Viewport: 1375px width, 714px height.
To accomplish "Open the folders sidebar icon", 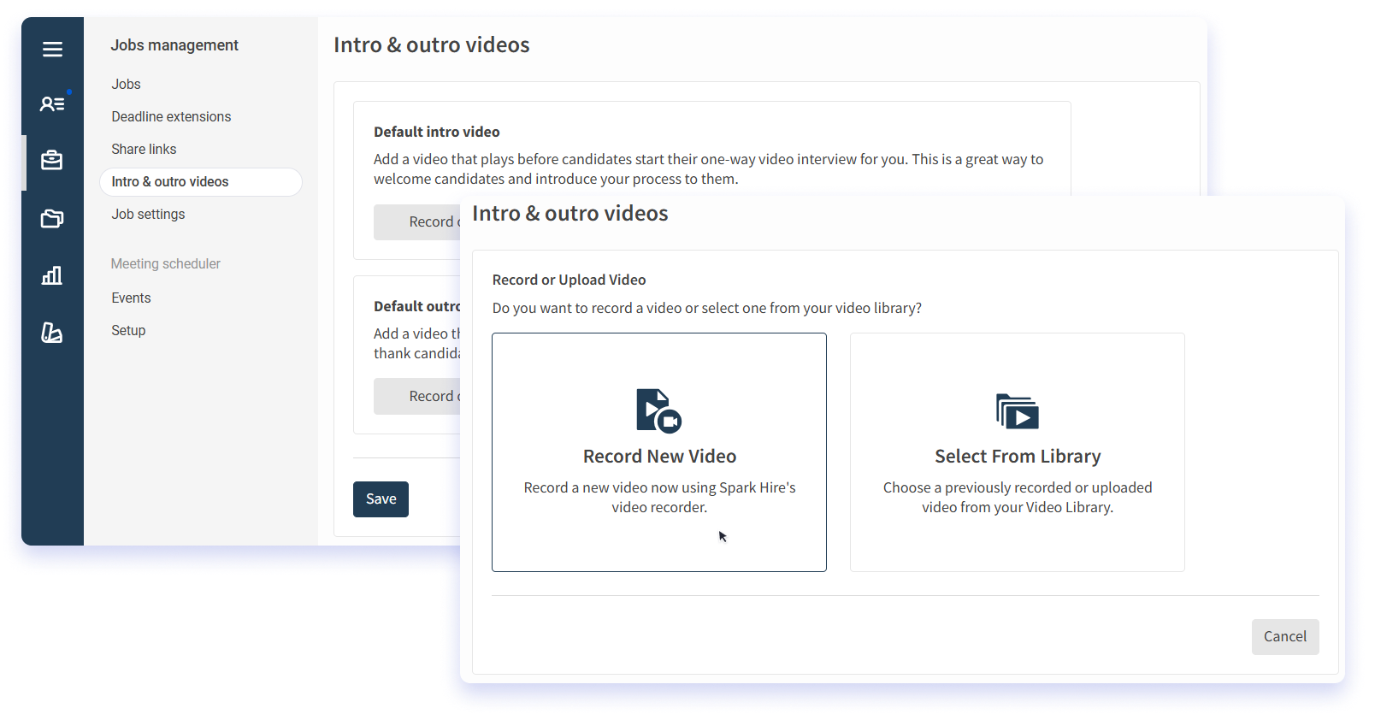I will 52,218.
